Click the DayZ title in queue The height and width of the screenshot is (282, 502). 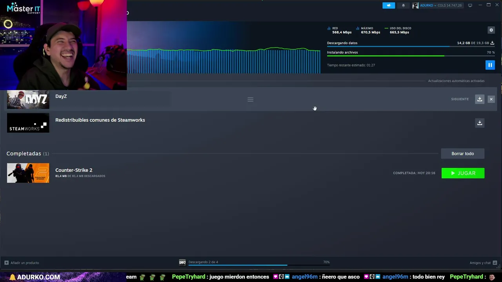pyautogui.click(x=61, y=96)
